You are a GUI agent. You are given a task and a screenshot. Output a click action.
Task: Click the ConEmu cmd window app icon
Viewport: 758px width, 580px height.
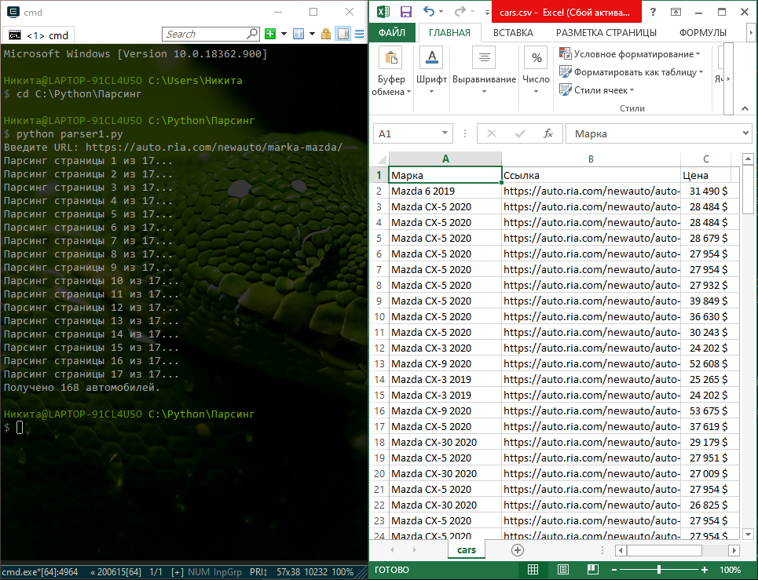(x=13, y=12)
